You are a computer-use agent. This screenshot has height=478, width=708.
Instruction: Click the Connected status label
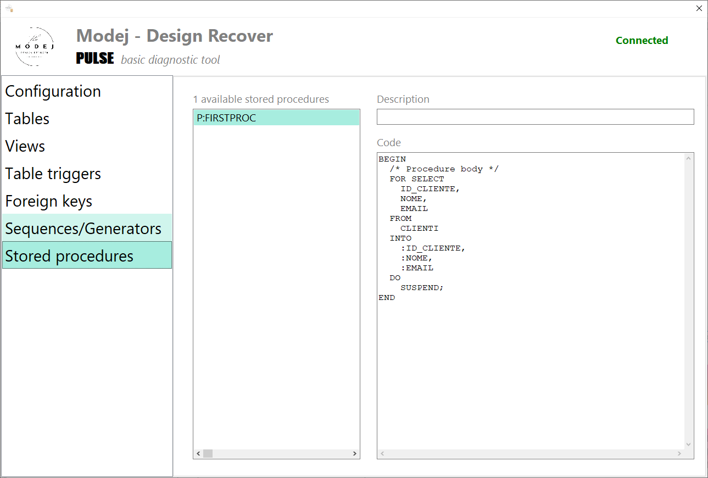[x=642, y=41]
